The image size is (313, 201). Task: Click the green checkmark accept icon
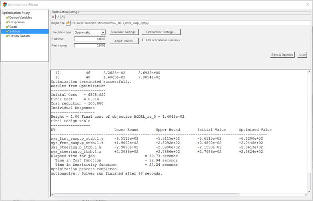tap(58, 17)
